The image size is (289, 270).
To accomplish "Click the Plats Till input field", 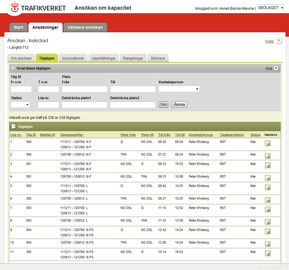I will (x=133, y=89).
